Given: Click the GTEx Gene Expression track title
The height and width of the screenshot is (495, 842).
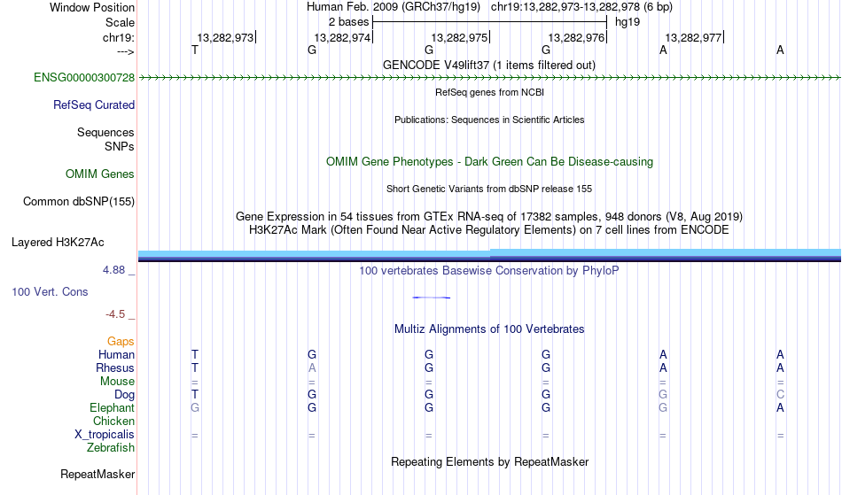Looking at the screenshot, I should 489,217.
